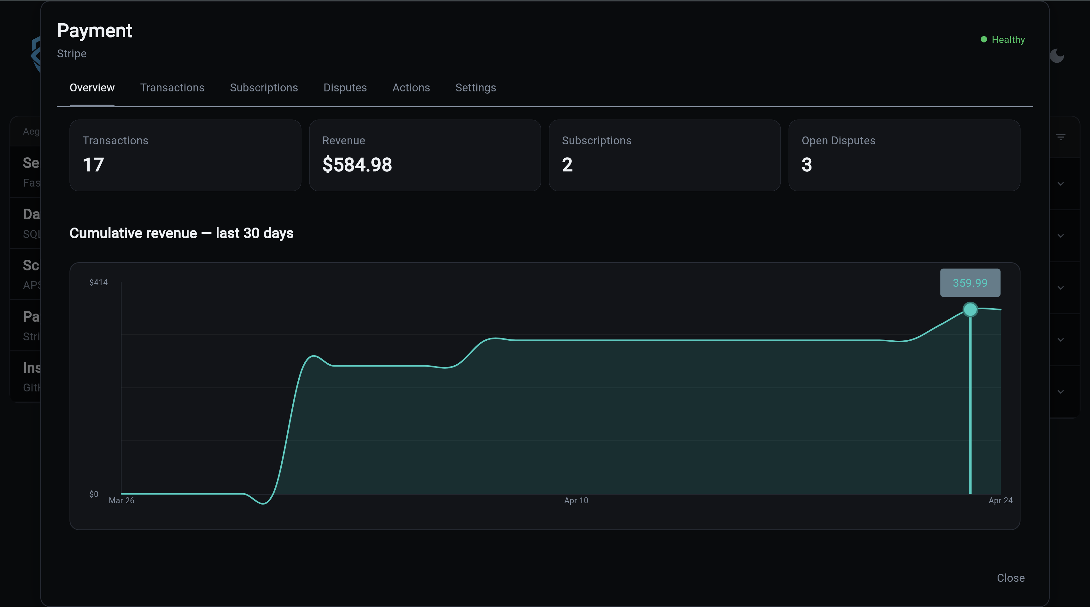Expand the bottom-most chevron on the right

click(1060, 392)
